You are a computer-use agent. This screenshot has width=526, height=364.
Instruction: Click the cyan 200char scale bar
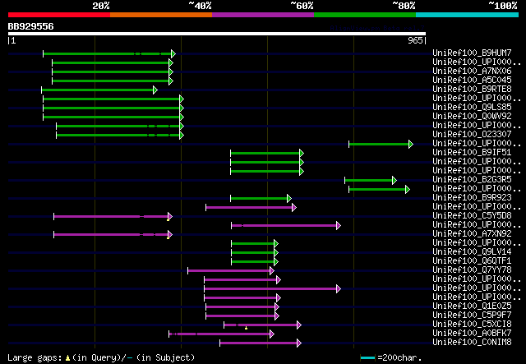[367, 358]
